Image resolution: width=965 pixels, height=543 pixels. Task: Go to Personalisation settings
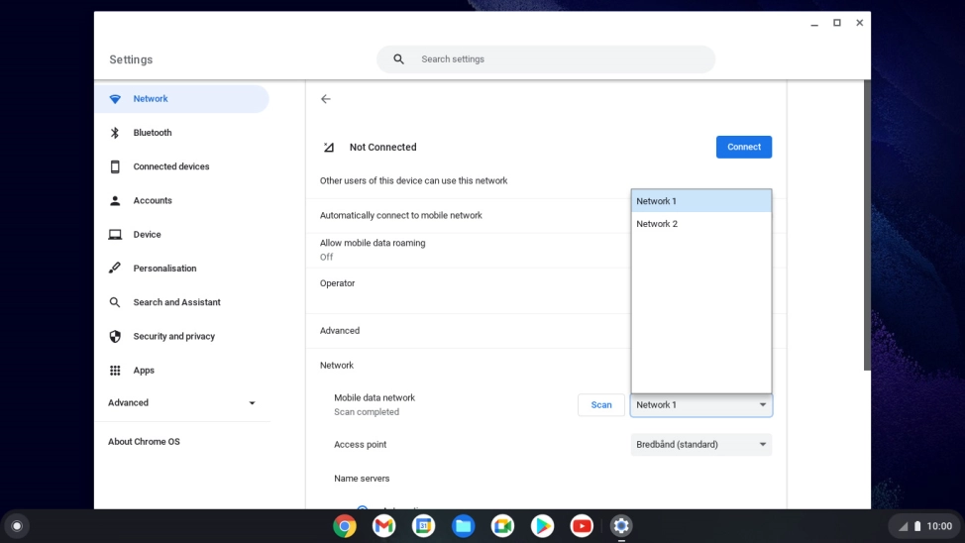point(164,269)
